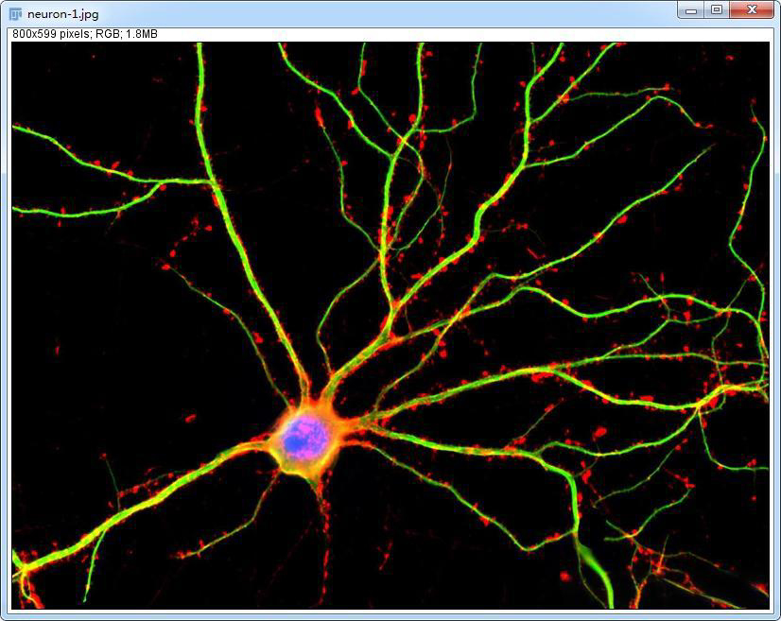This screenshot has width=781, height=621.
Task: Click empty title bar area right of filename
Action: tap(378, 14)
